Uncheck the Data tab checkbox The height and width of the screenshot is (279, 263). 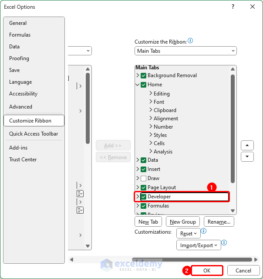pos(143,160)
